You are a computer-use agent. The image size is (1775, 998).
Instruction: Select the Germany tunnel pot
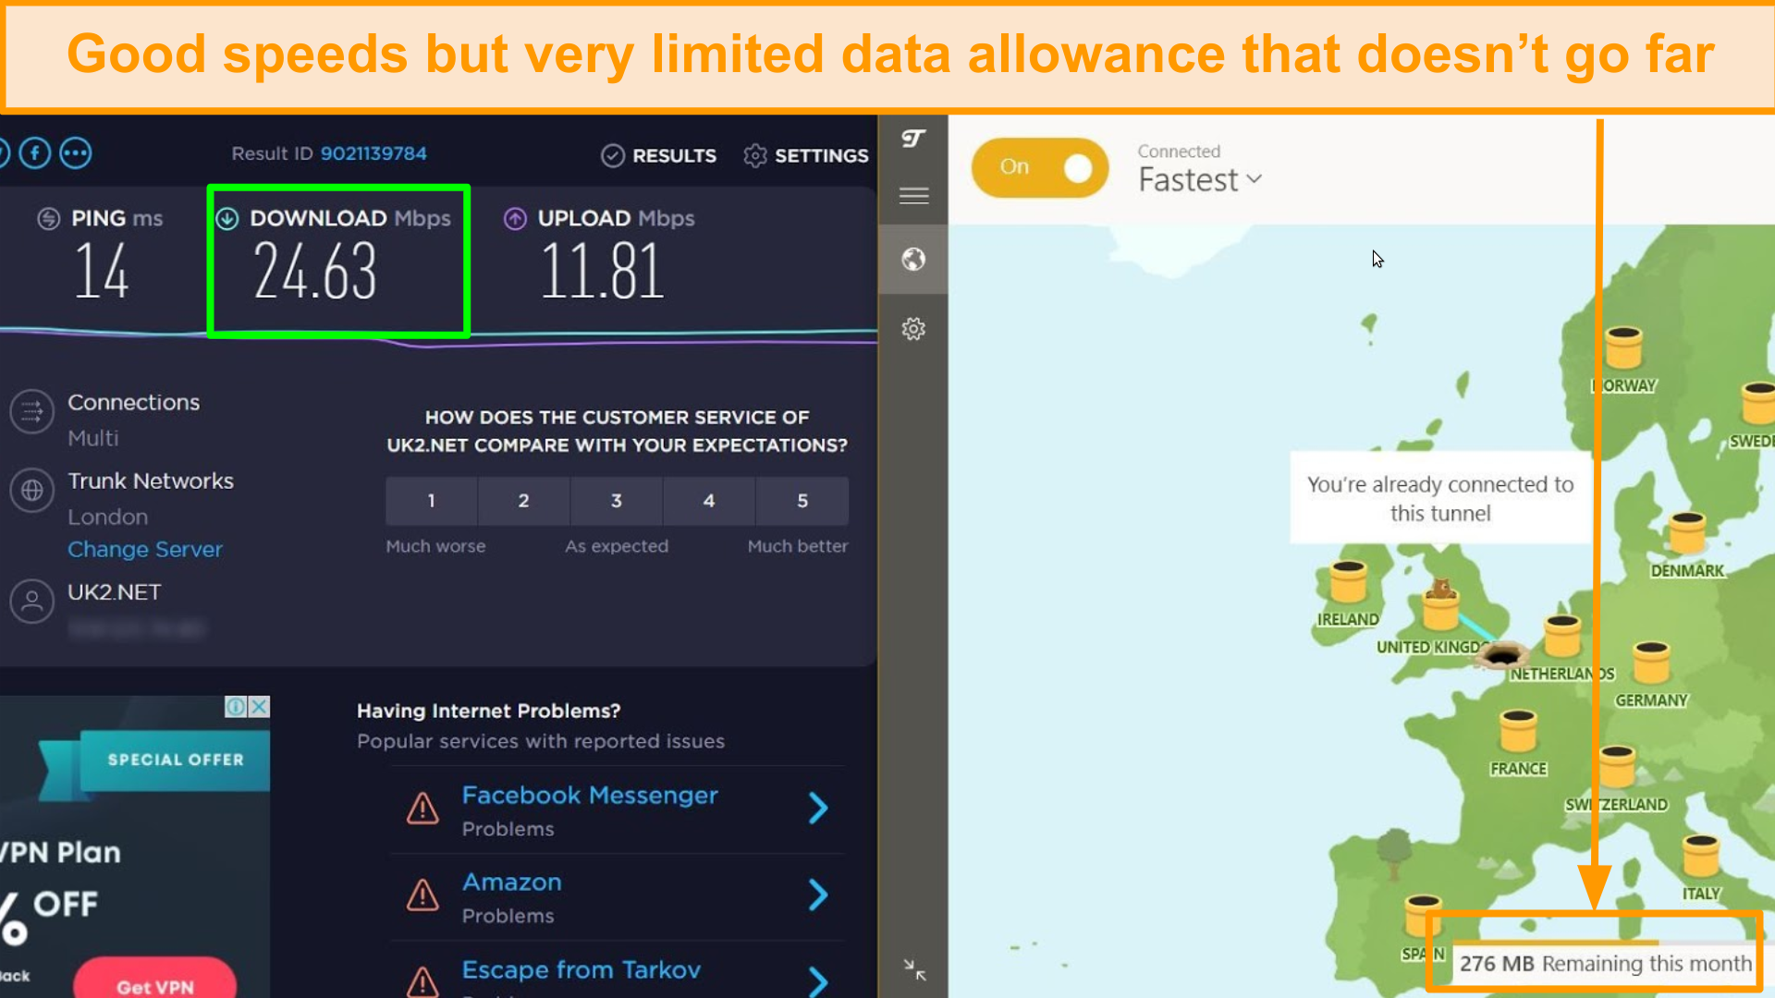tap(1651, 663)
